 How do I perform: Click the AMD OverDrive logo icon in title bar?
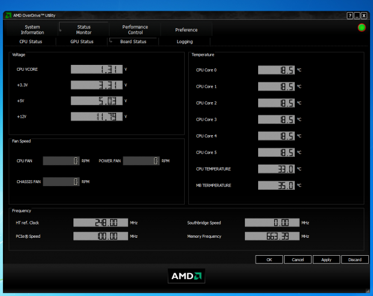click(8, 16)
